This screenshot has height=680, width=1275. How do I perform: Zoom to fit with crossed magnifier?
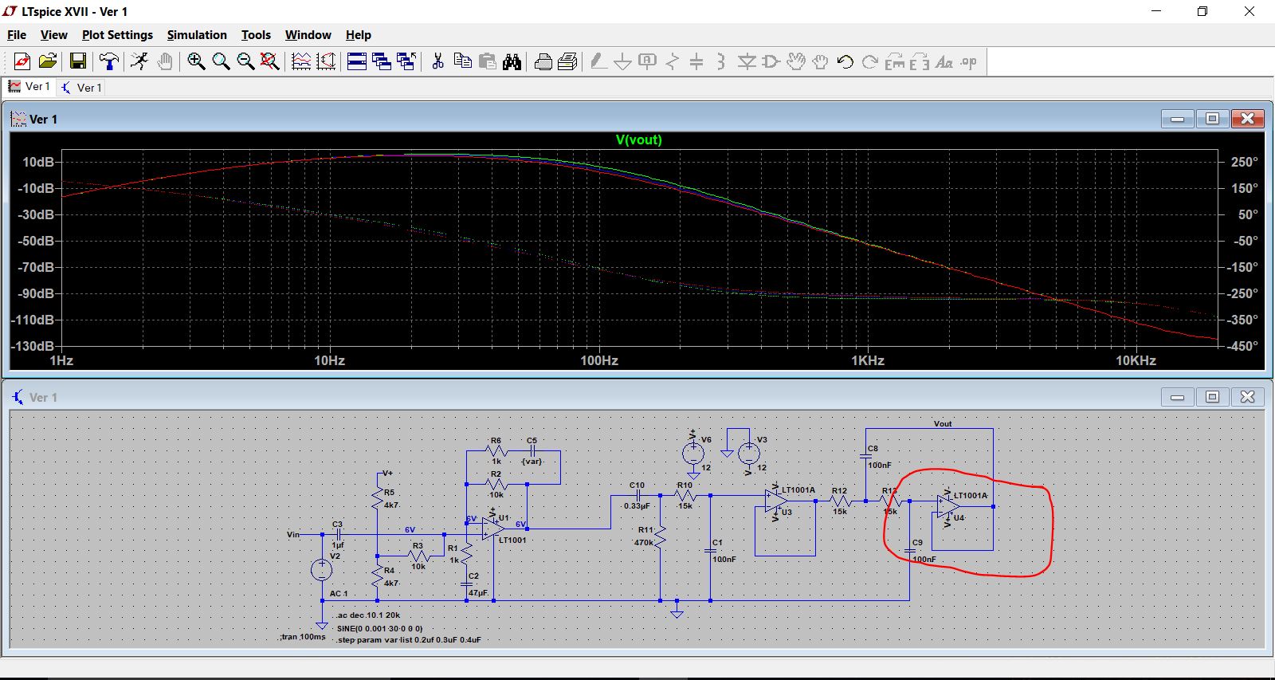[270, 61]
